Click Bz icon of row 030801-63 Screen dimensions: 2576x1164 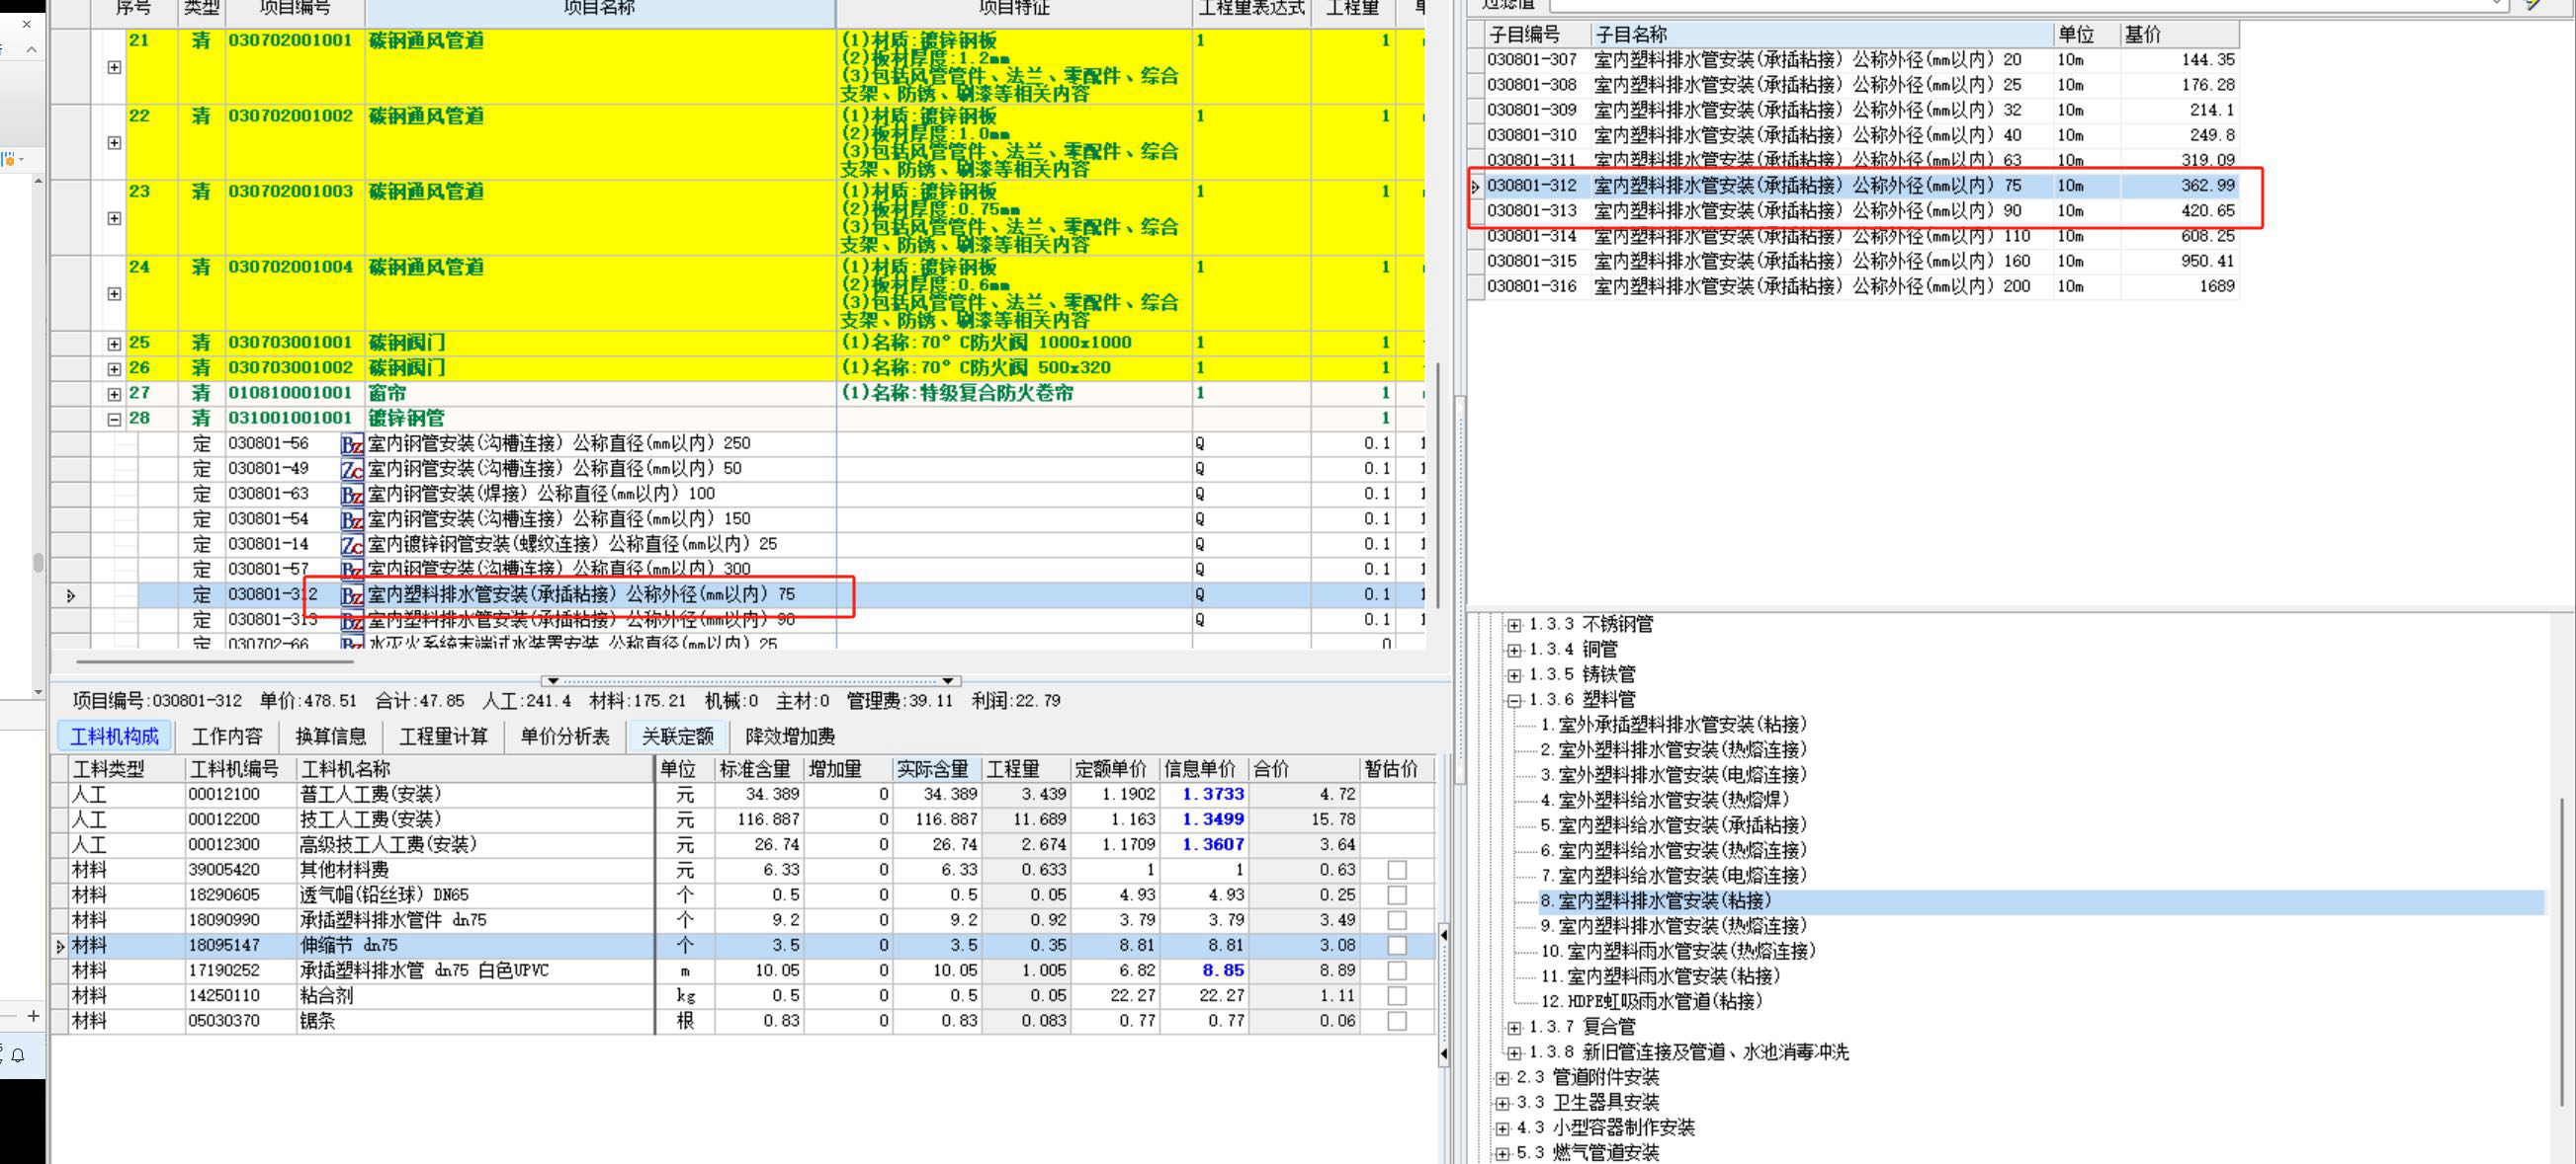click(352, 494)
